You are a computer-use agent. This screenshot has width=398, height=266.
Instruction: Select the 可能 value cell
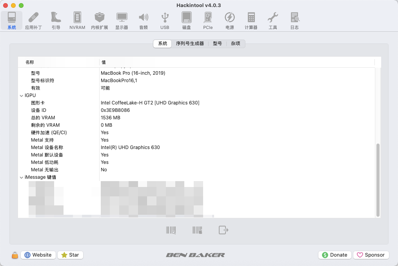tap(105, 88)
